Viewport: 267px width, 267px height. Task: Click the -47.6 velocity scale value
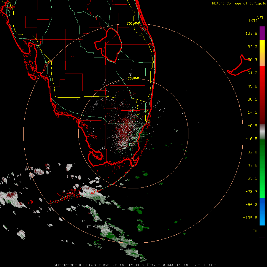coord(251,165)
